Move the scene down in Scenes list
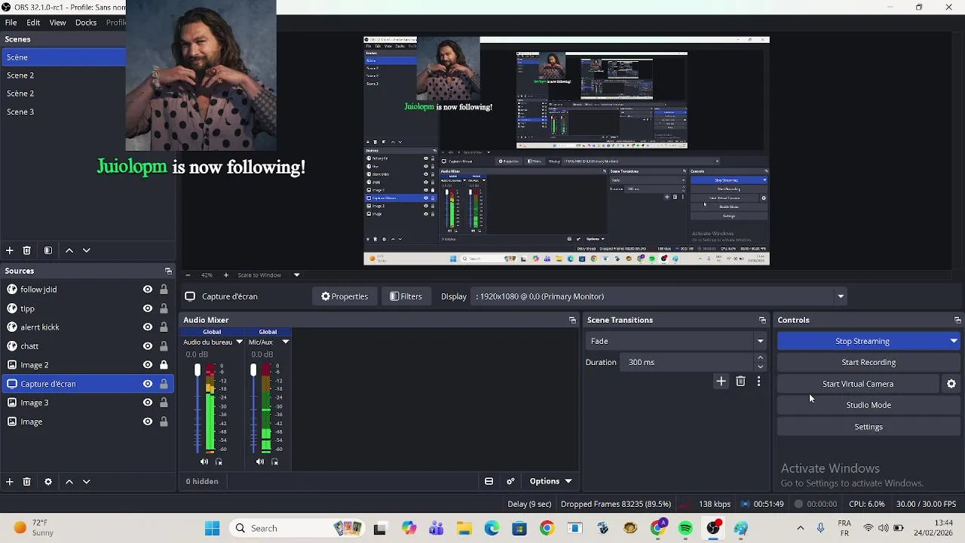Image resolution: width=965 pixels, height=543 pixels. (x=86, y=250)
